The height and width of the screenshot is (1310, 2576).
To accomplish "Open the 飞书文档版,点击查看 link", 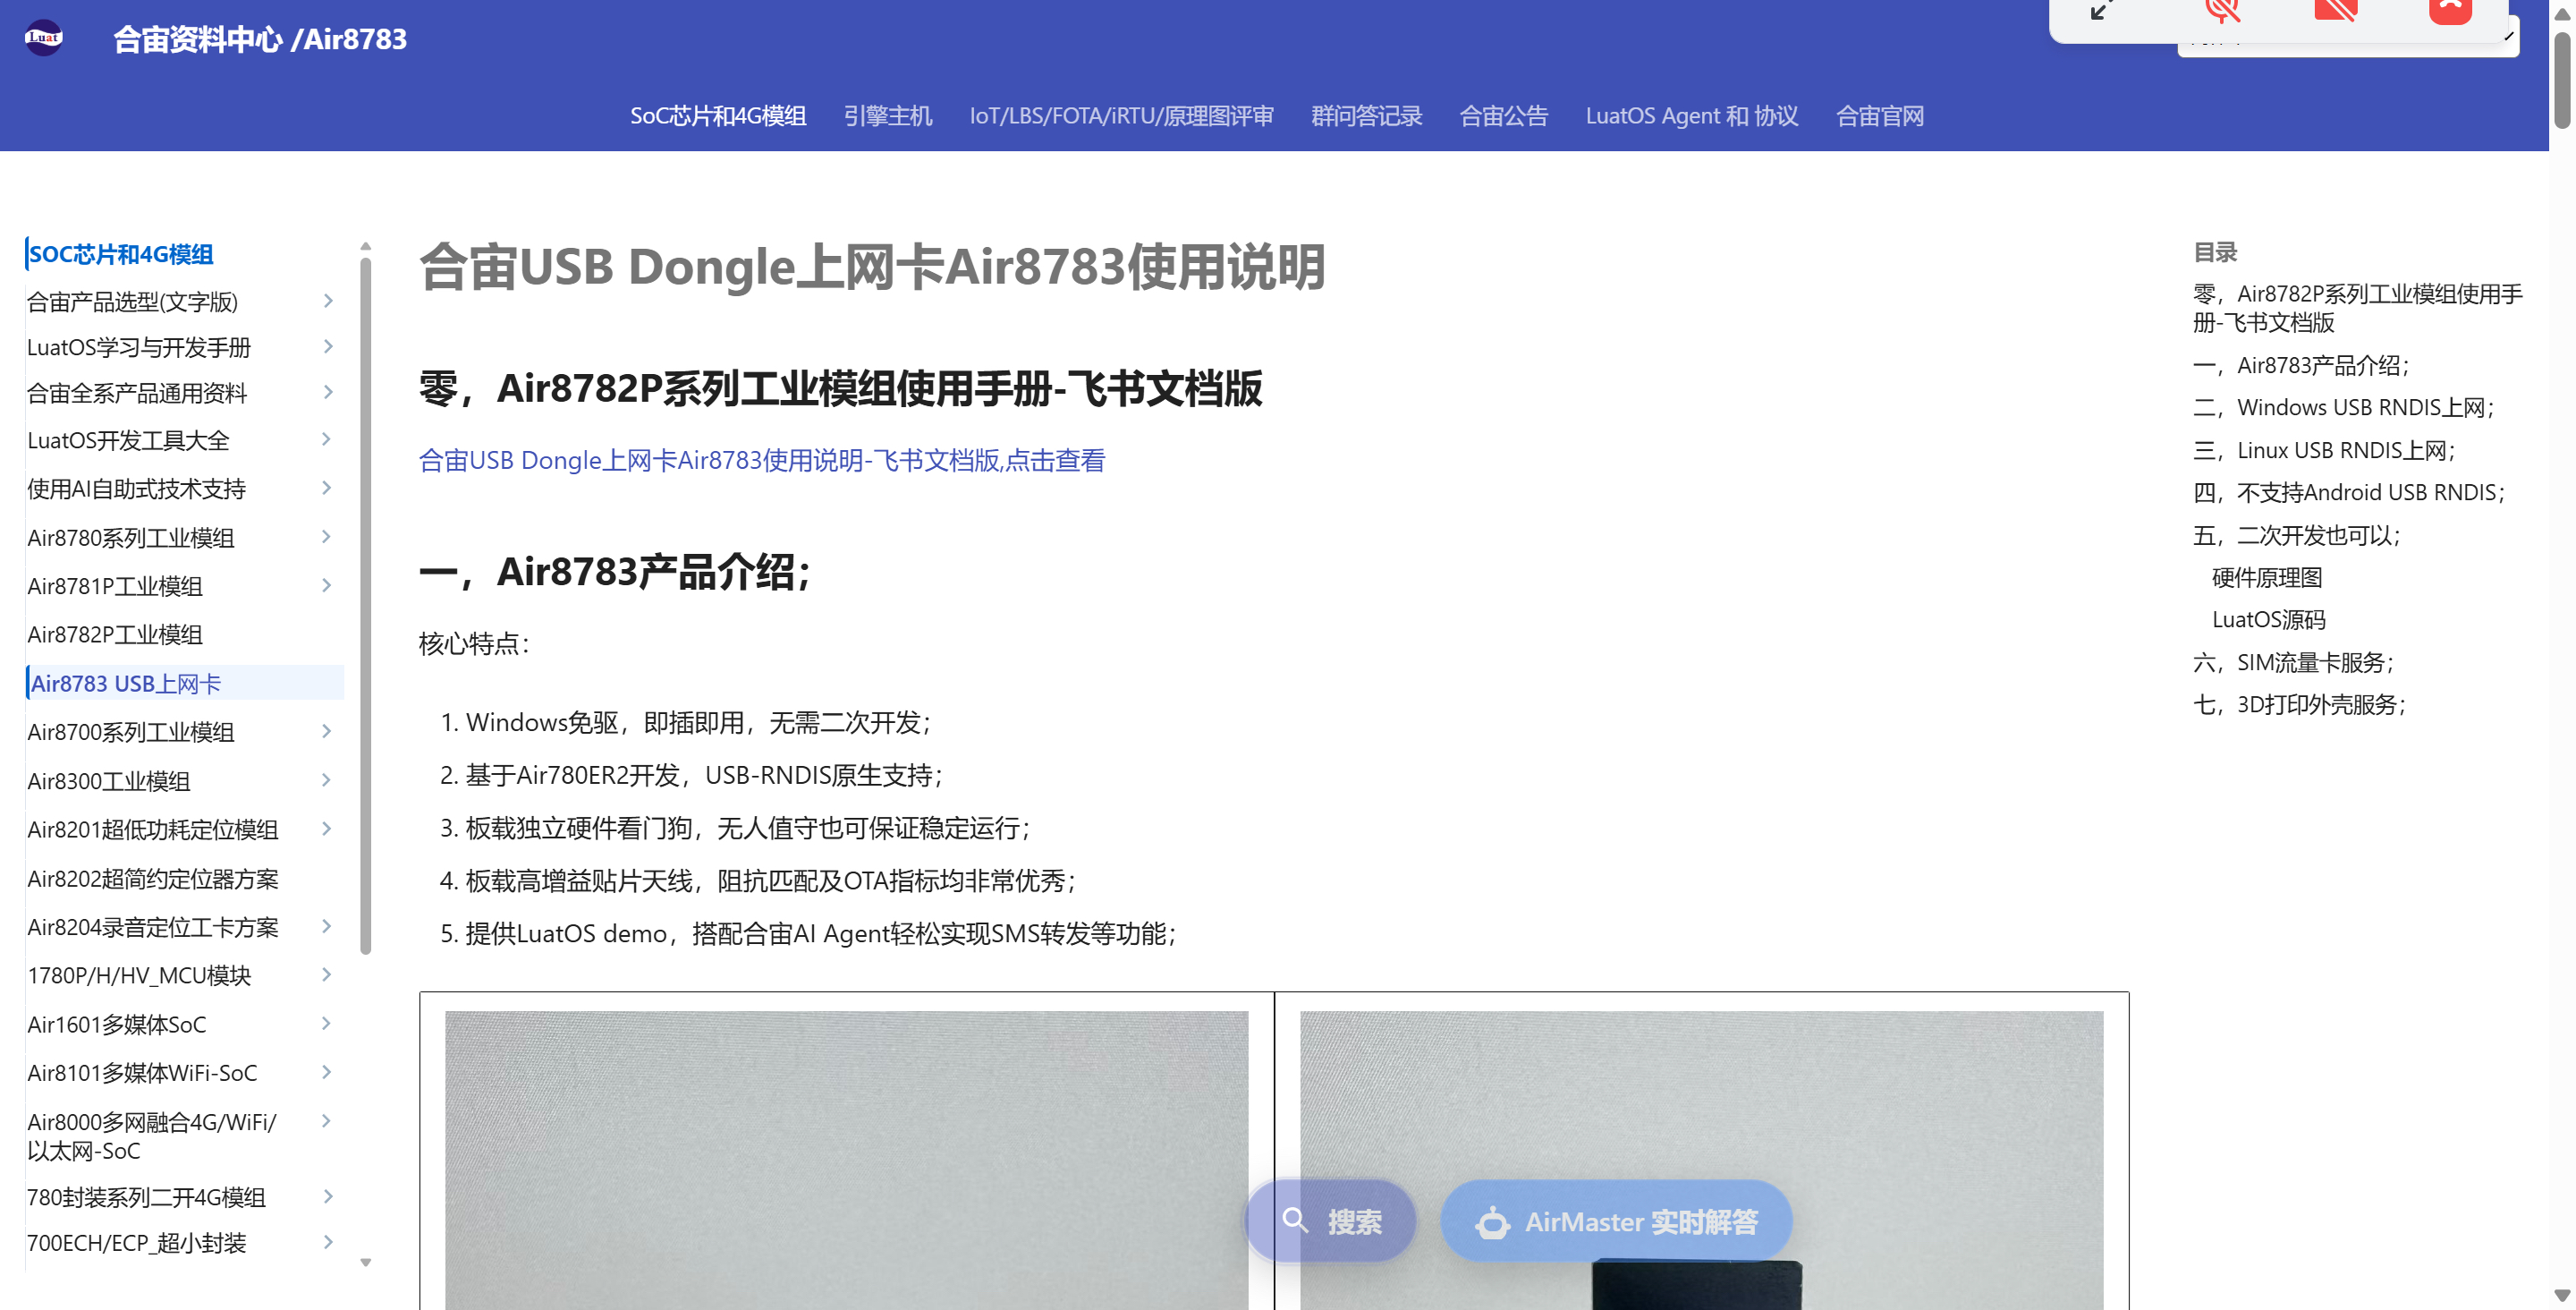I will (x=762, y=460).
